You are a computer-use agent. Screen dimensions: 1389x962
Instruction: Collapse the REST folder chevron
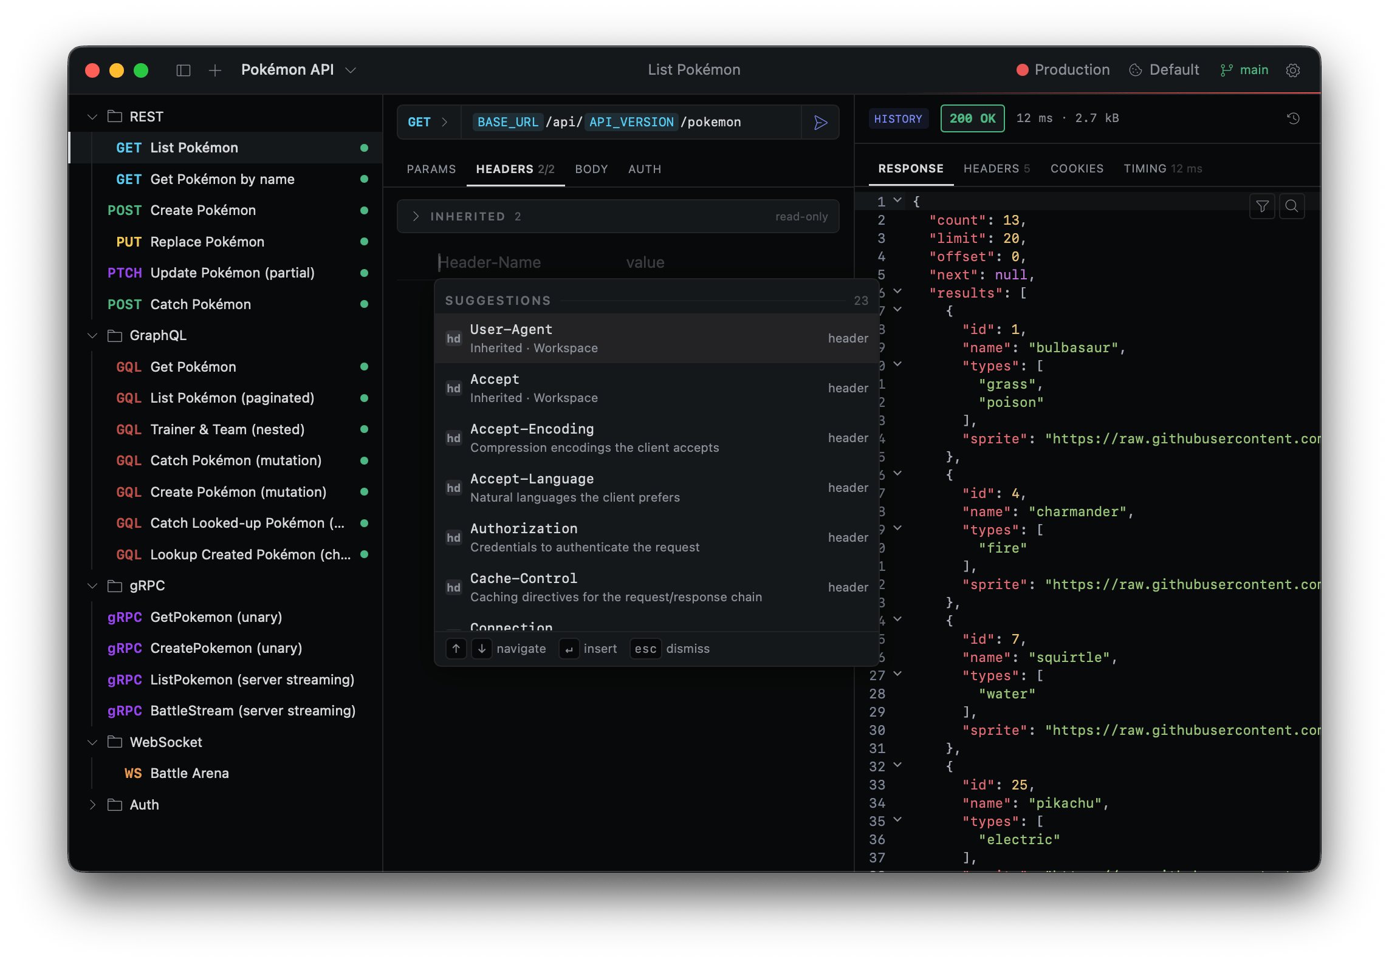pyautogui.click(x=92, y=116)
